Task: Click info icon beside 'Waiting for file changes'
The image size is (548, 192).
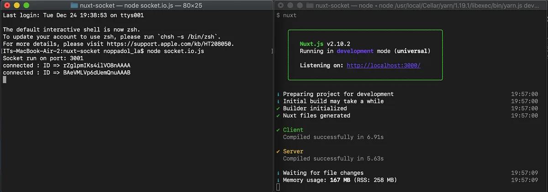Action: pyautogui.click(x=278, y=173)
